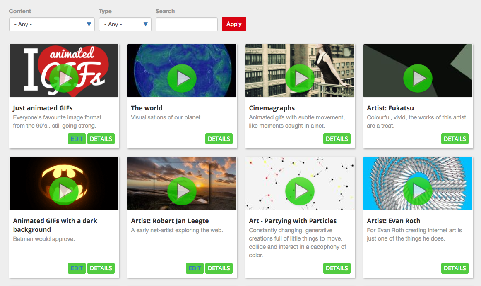Open Animated GIFs with a dark background title
The image size is (481, 286).
pos(55,225)
